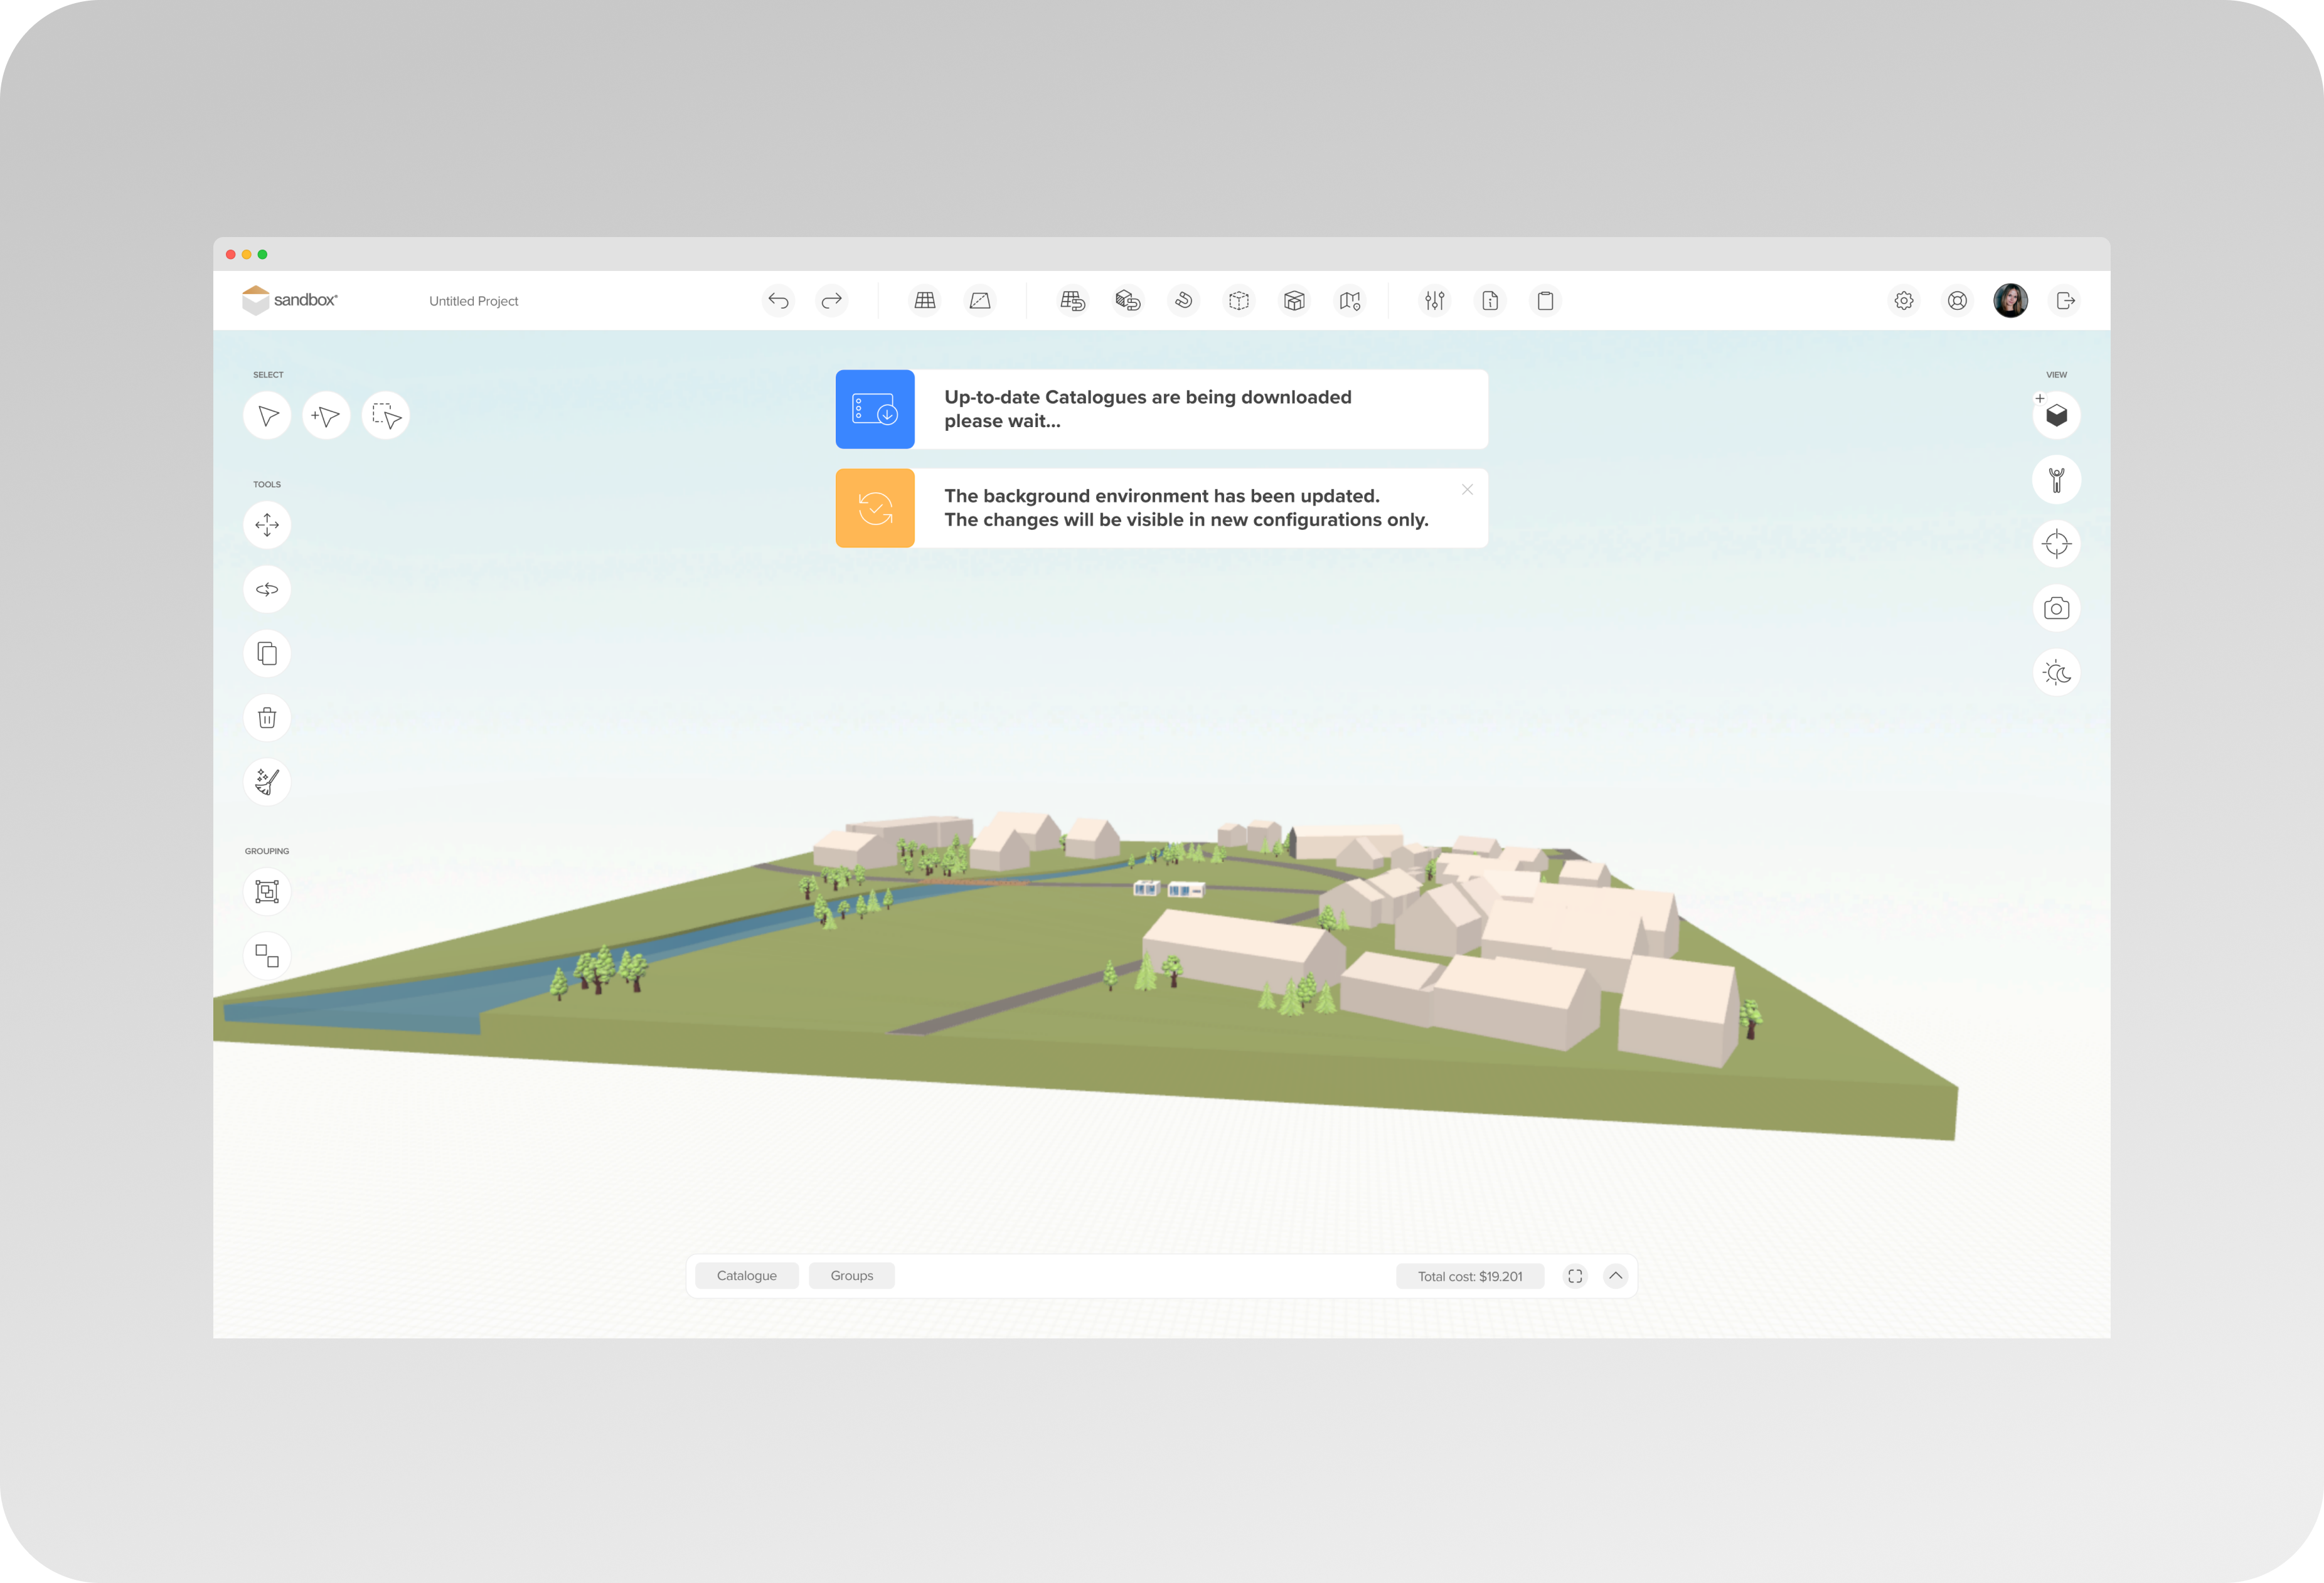Toggle the grid view icon in toolbar
The width and height of the screenshot is (2324, 1583).
coord(925,301)
